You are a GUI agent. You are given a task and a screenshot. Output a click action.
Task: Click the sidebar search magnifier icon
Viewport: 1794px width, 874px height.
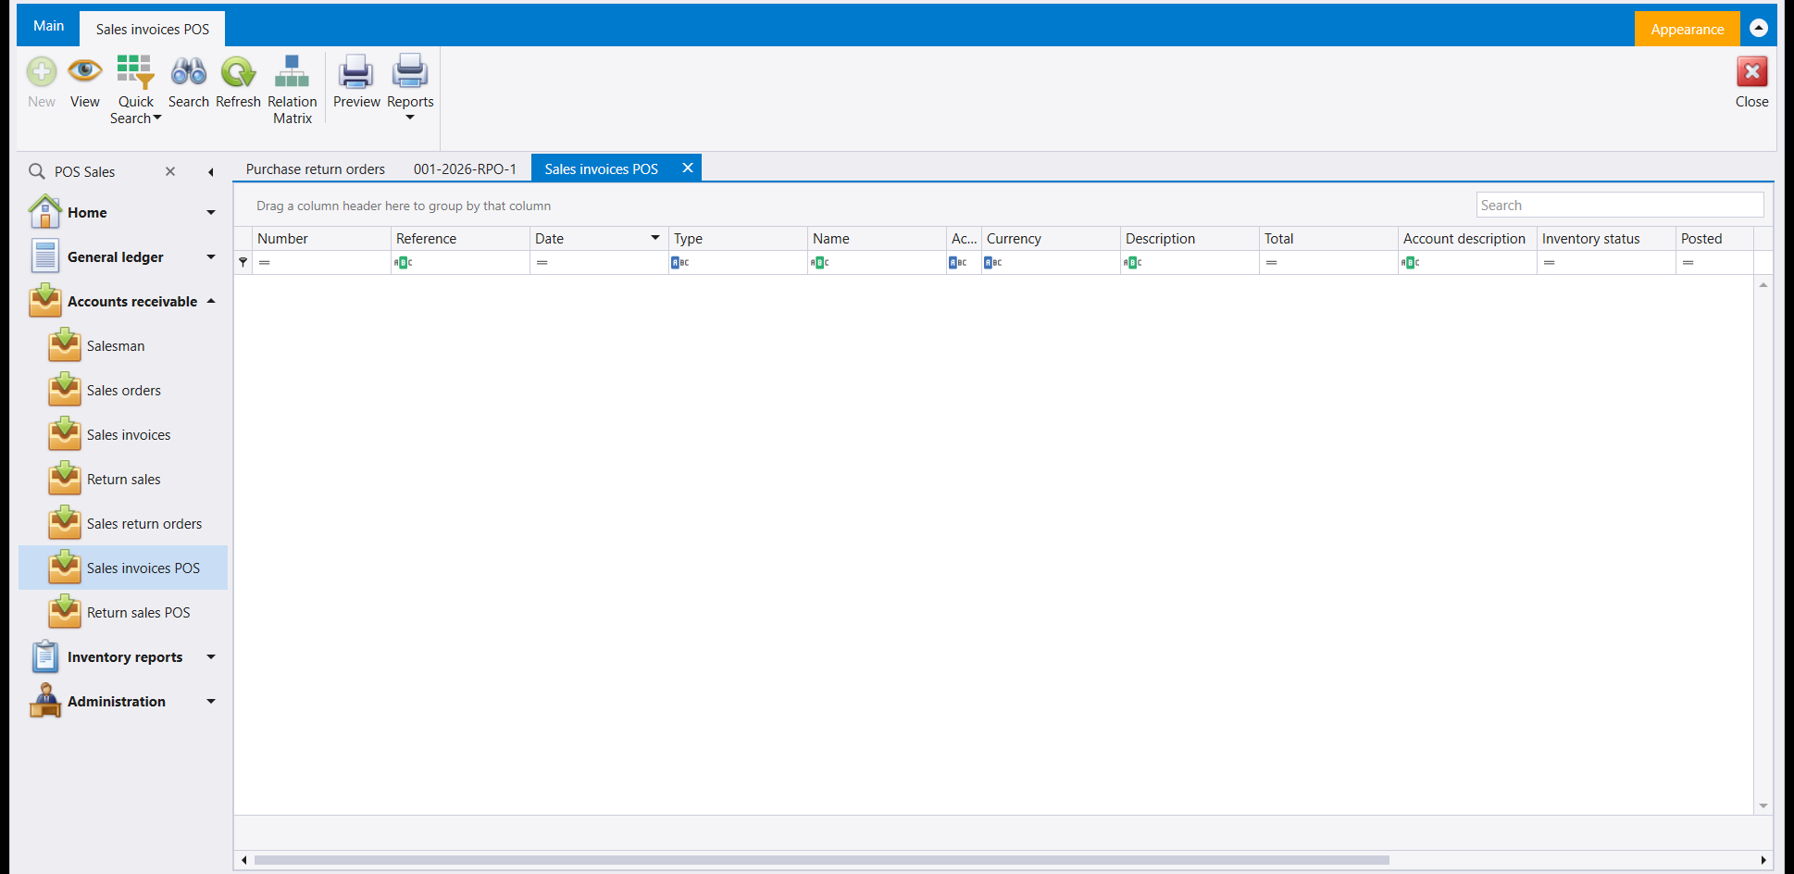click(x=37, y=171)
